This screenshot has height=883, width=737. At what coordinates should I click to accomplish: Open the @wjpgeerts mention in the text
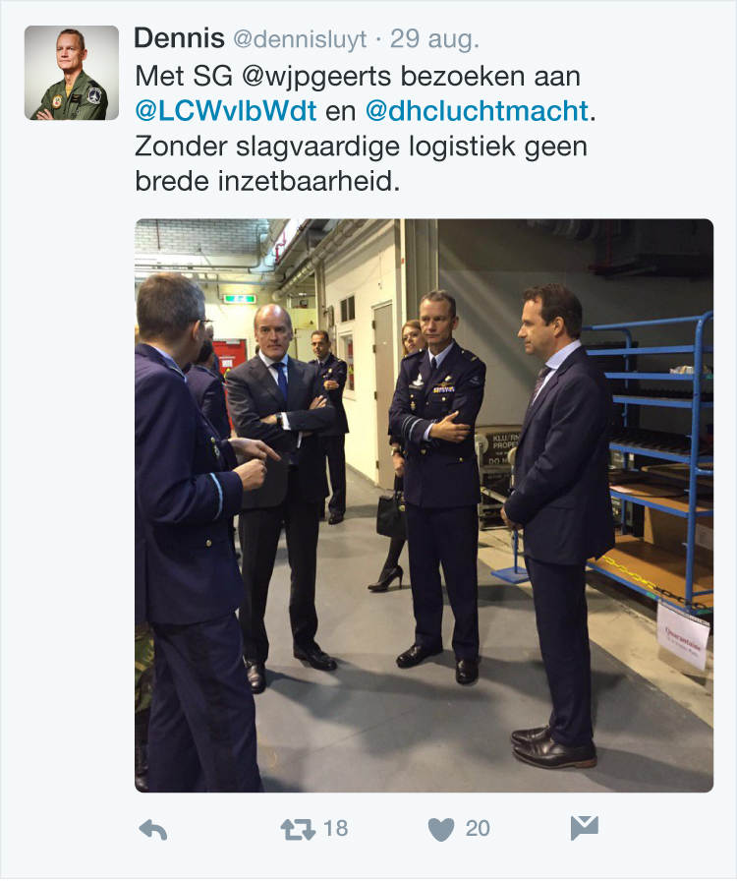pos(316,77)
